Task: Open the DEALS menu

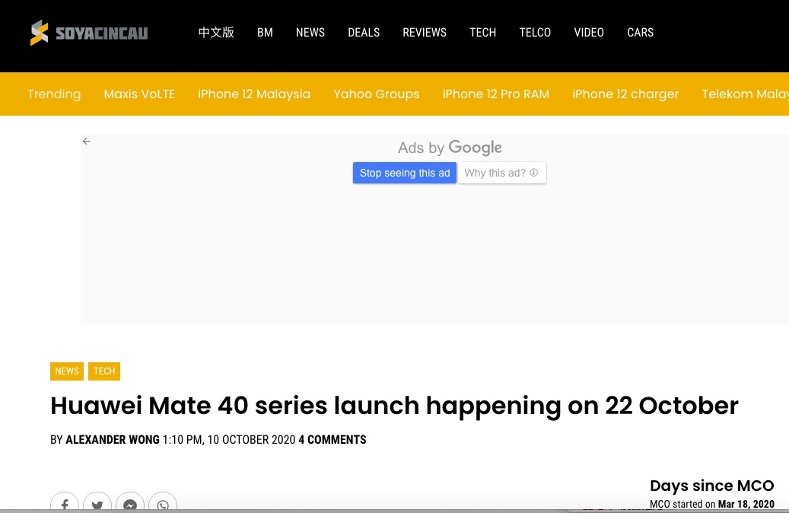Action: [x=364, y=33]
